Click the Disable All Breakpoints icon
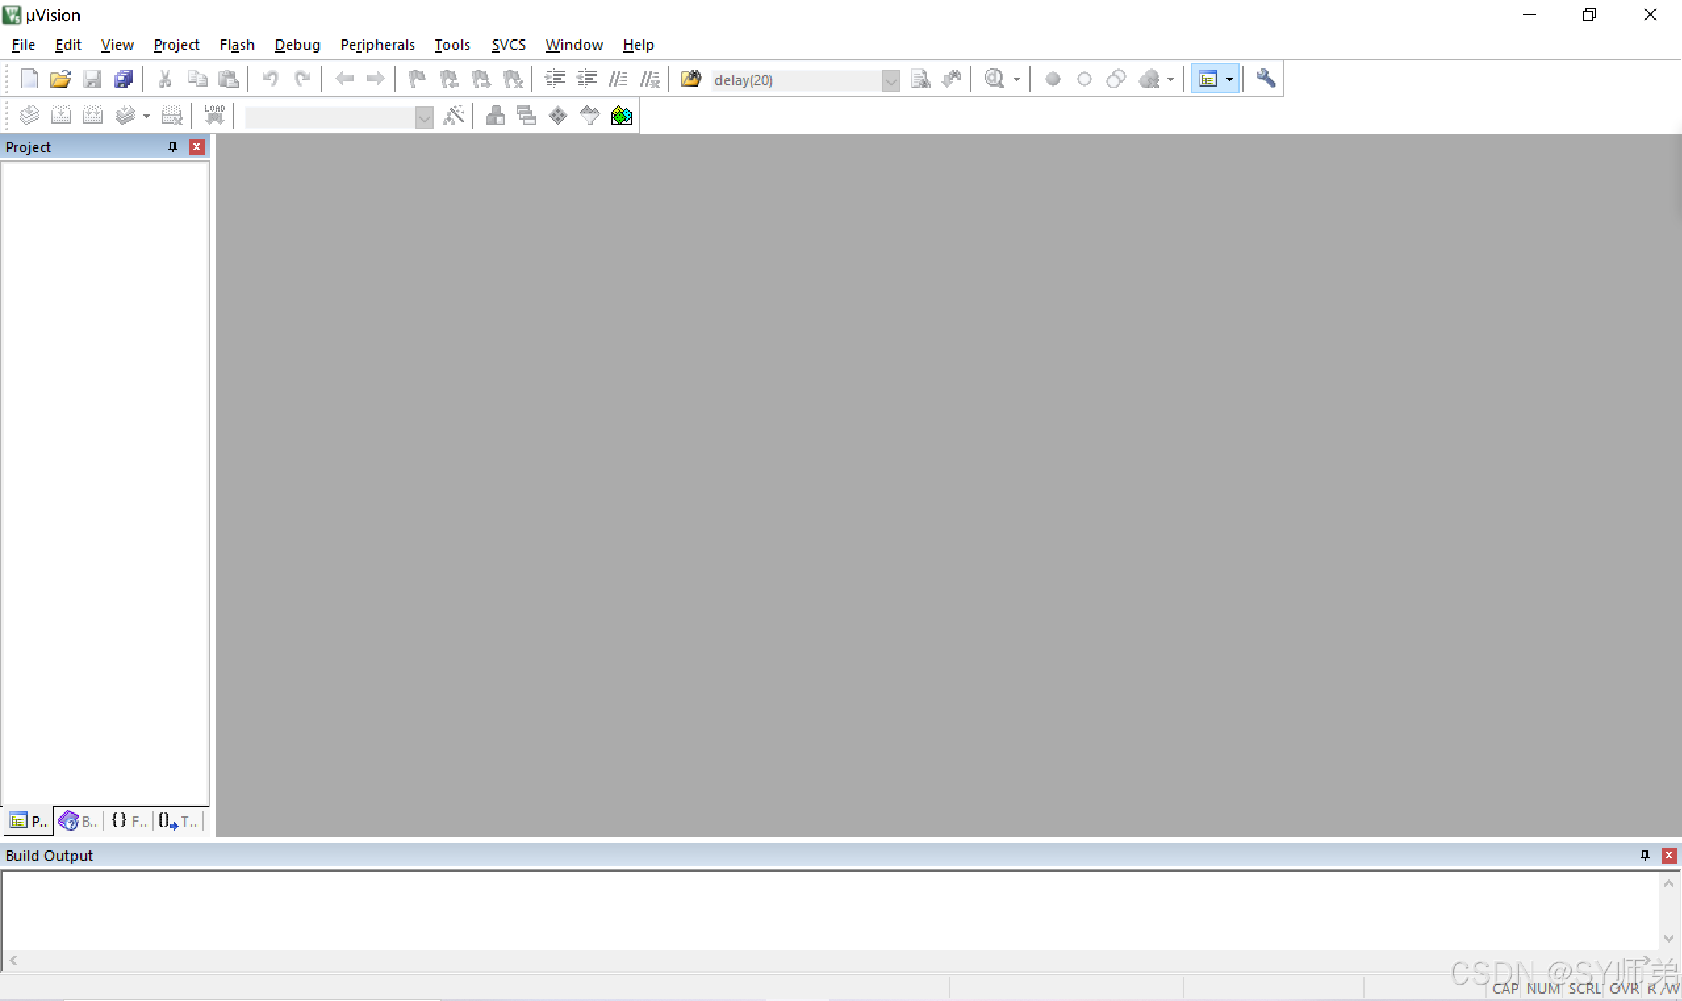The width and height of the screenshot is (1682, 1001). 1116,79
